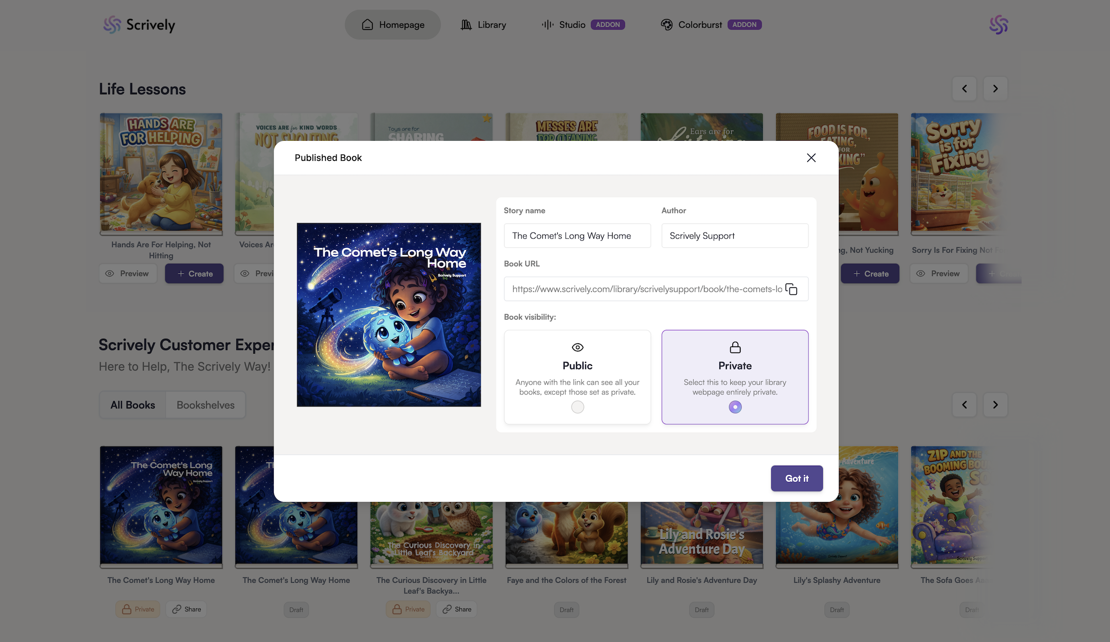Click the Author name field
This screenshot has width=1110, height=642.
pos(734,236)
